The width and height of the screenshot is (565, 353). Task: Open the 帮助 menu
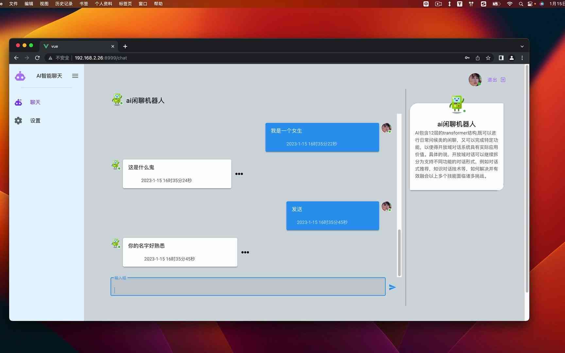pos(158,4)
